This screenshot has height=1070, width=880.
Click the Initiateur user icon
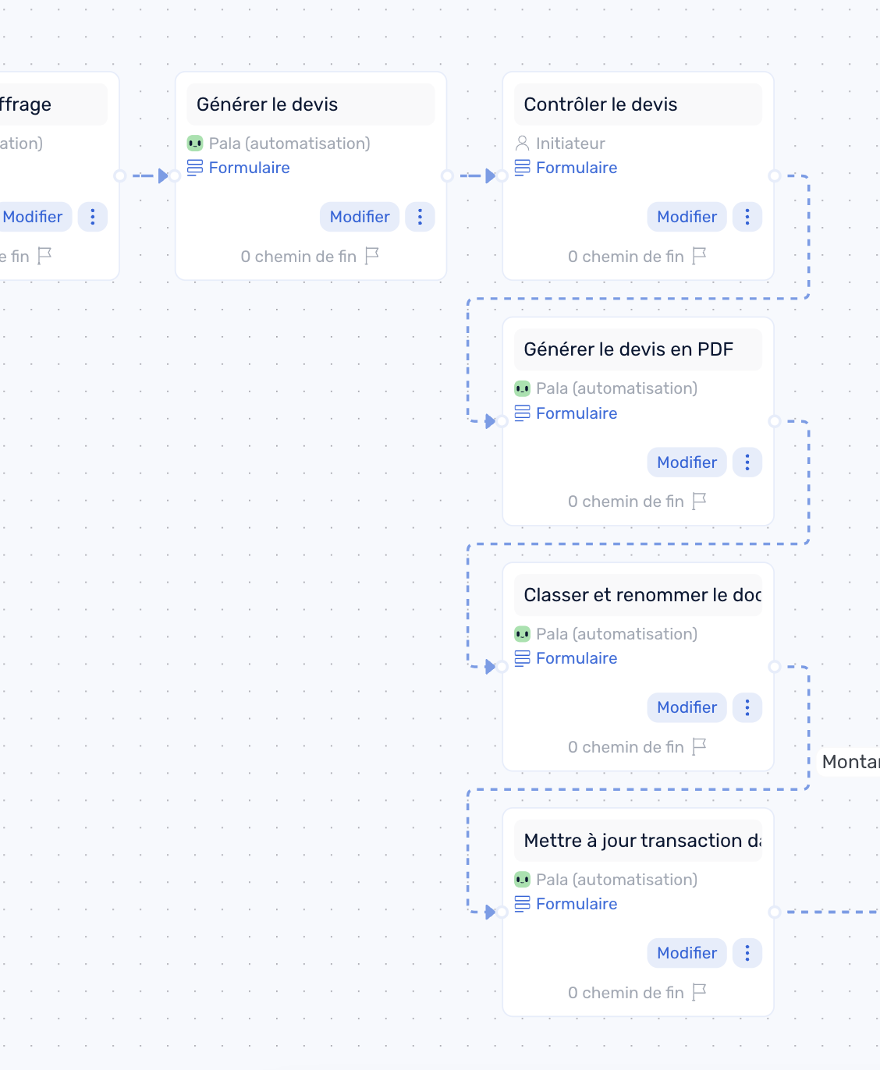pyautogui.click(x=522, y=143)
